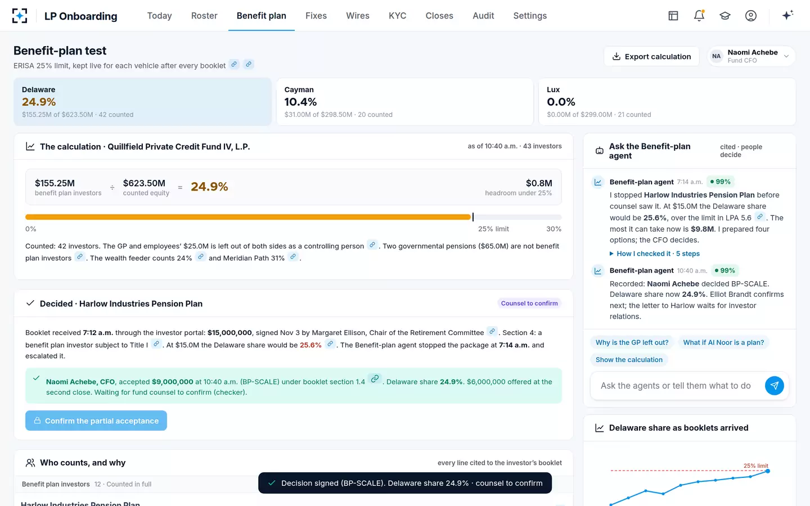Go to the Audit tab
810x506 pixels.
(483, 16)
